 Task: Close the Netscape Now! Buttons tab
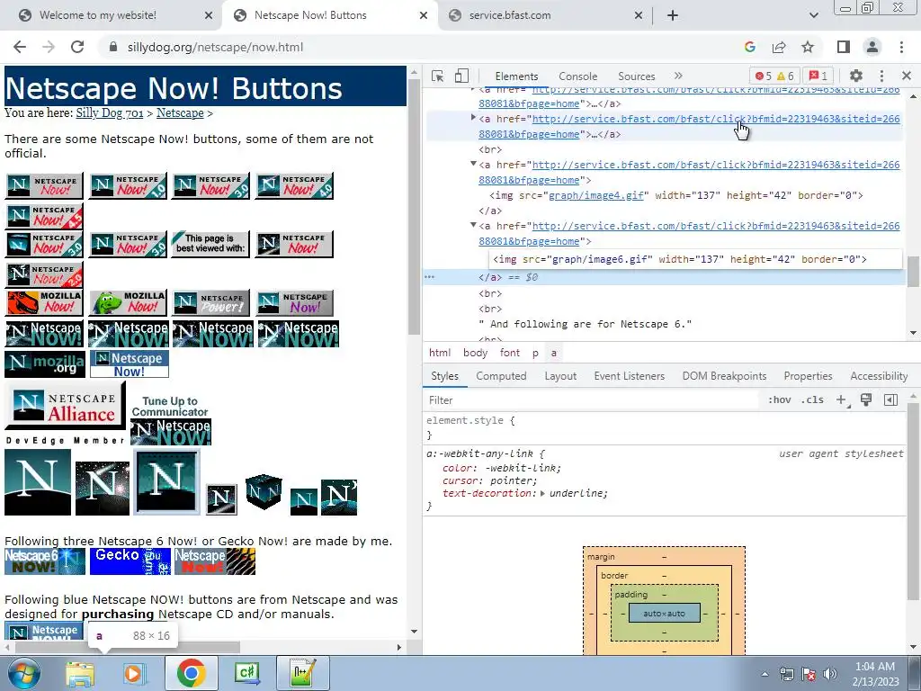(423, 15)
